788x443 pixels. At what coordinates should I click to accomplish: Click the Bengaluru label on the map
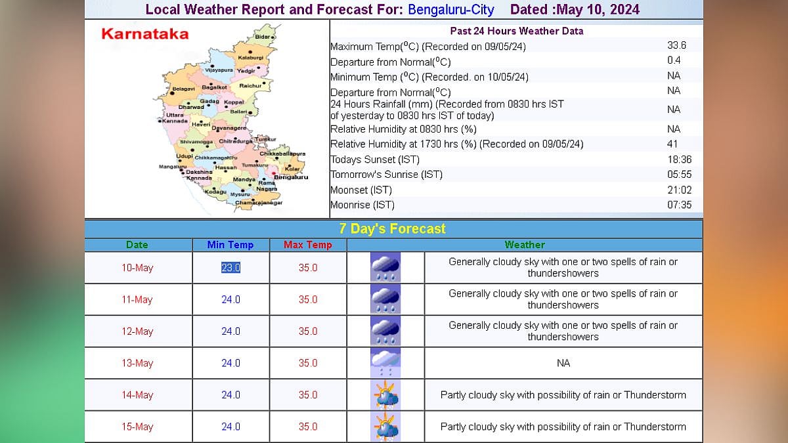(x=291, y=177)
